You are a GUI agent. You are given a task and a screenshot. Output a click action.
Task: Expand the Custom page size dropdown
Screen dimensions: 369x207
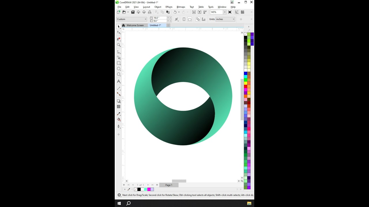tap(145, 19)
